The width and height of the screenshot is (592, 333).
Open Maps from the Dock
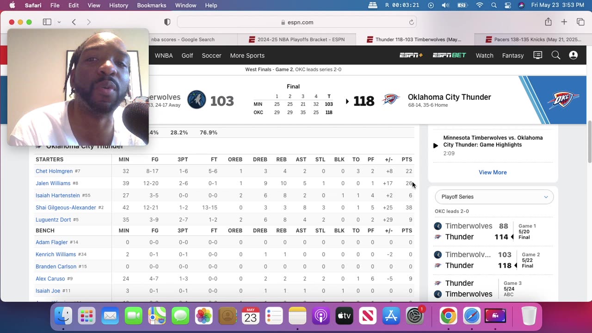(157, 316)
